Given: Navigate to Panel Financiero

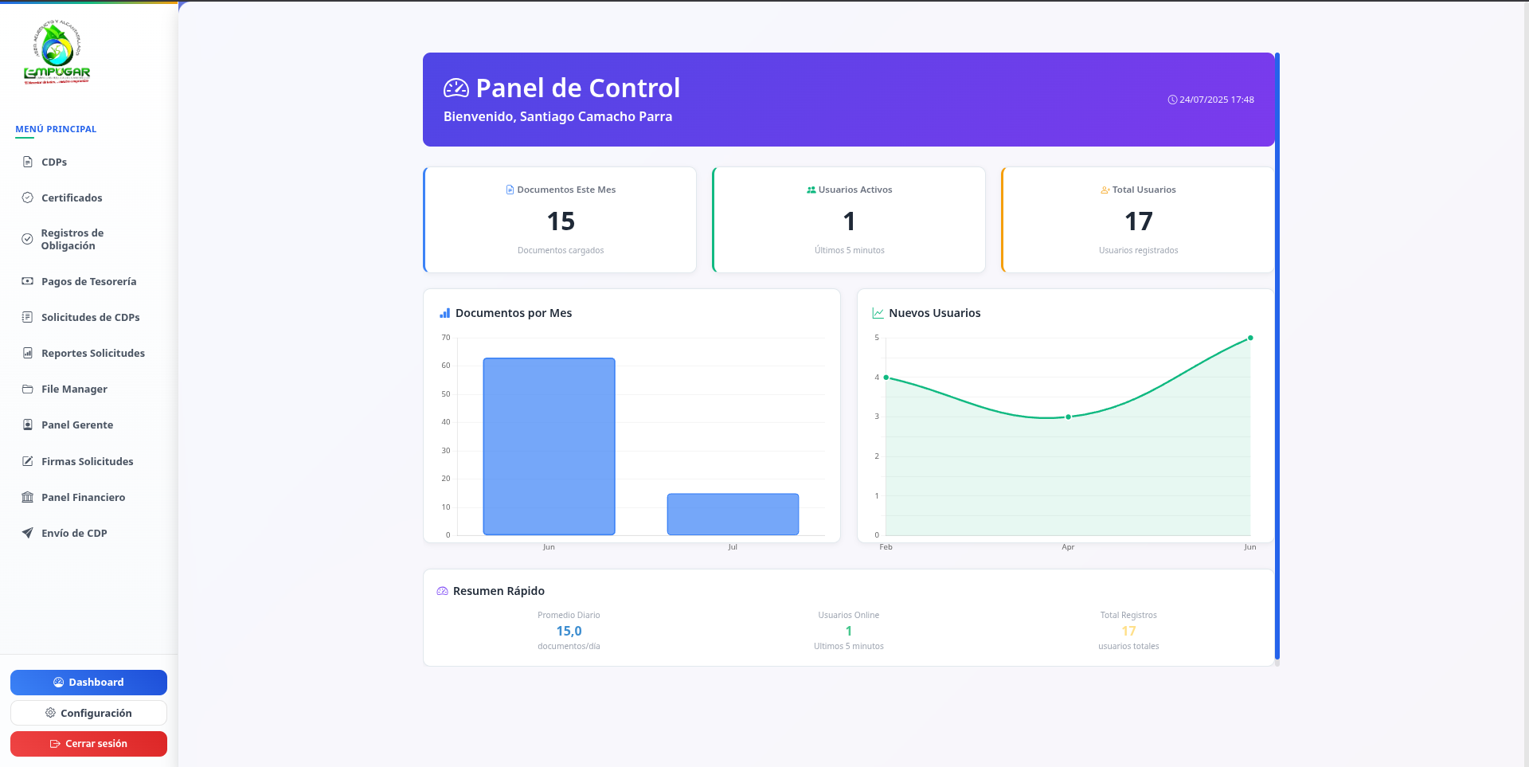Looking at the screenshot, I should (89, 497).
